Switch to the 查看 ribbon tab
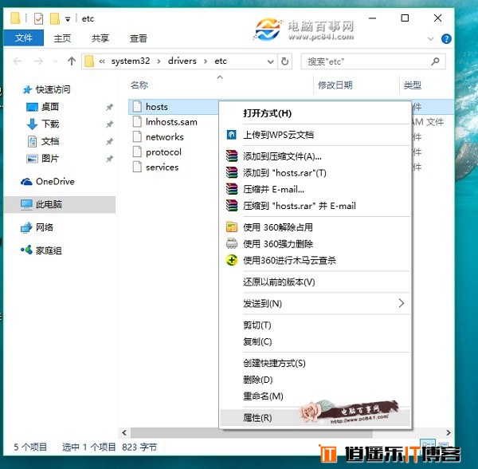 coord(139,38)
